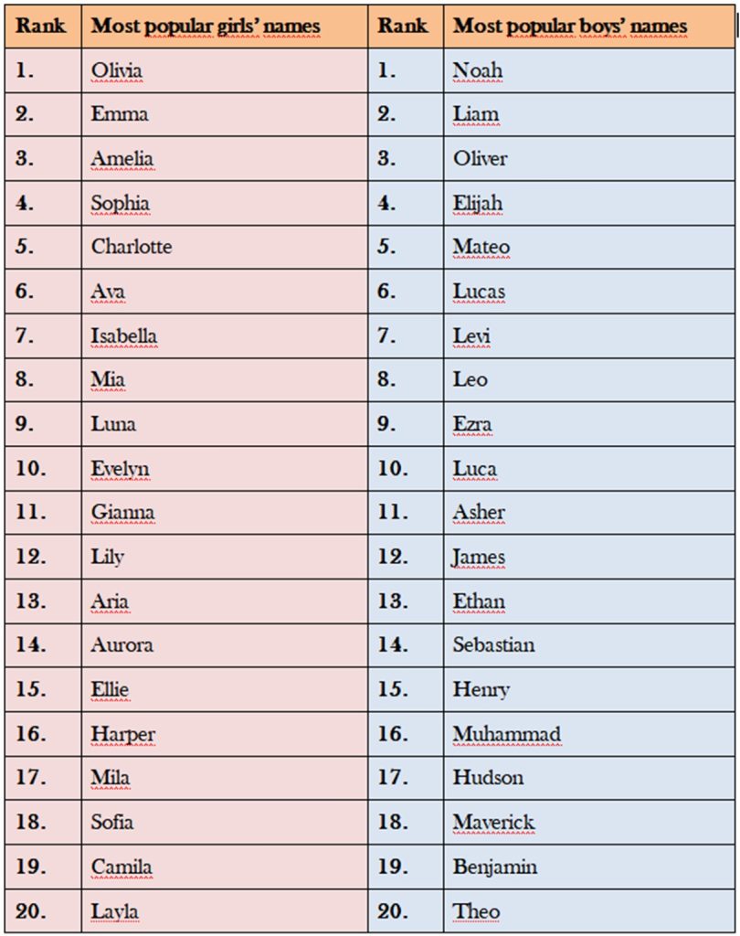740x936 pixels.
Task: Click the Rank header beside the boys' names
Action: [x=403, y=26]
